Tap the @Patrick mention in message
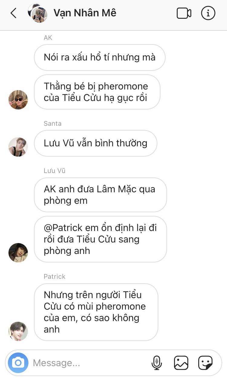Screen dimensions: 227x387 pos(64,228)
